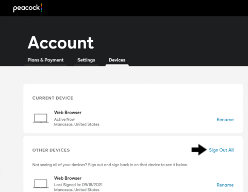Click the black arrow pointing to Sign Out All
Screen dimensions: 248x192
pos(199,150)
